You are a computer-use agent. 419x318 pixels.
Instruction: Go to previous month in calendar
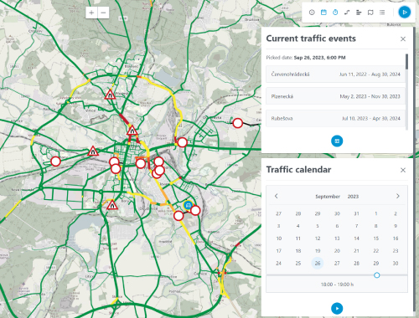[x=277, y=196]
